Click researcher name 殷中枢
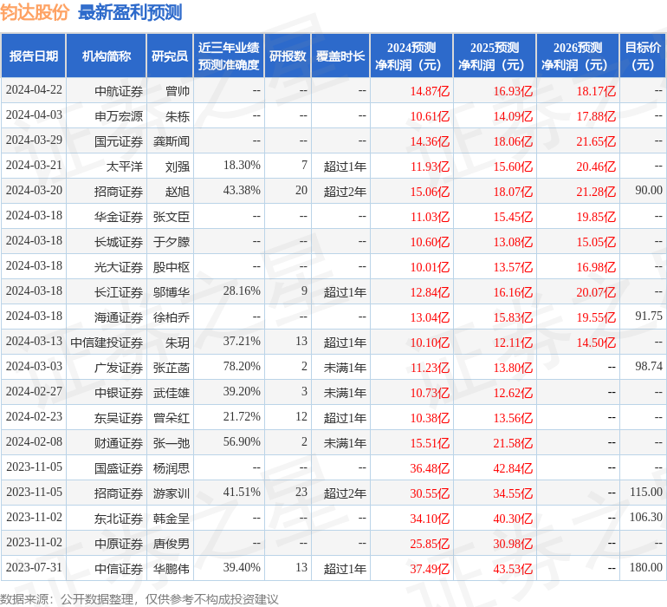The width and height of the screenshot is (667, 607). (x=172, y=267)
